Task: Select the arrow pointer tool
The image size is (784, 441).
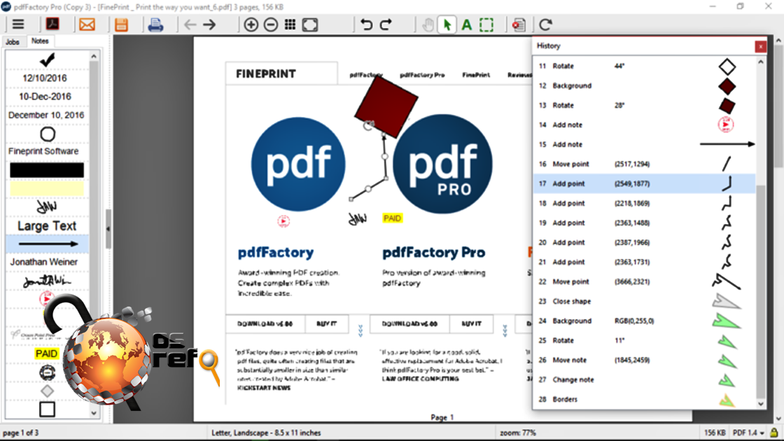Action: click(447, 24)
